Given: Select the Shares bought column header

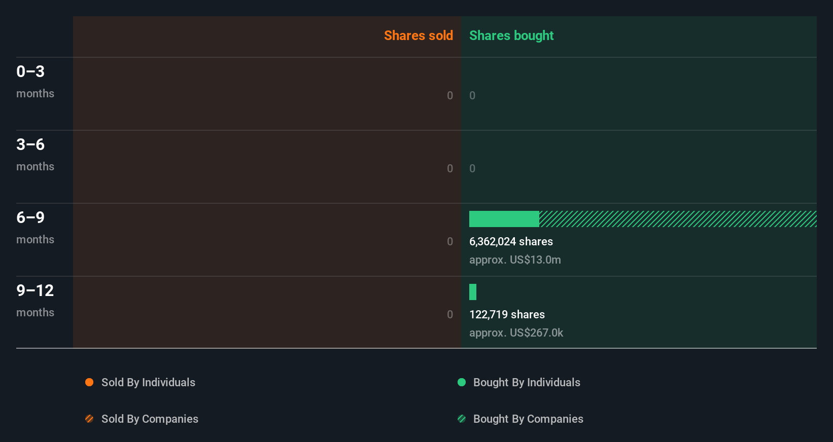Looking at the screenshot, I should 511,35.
